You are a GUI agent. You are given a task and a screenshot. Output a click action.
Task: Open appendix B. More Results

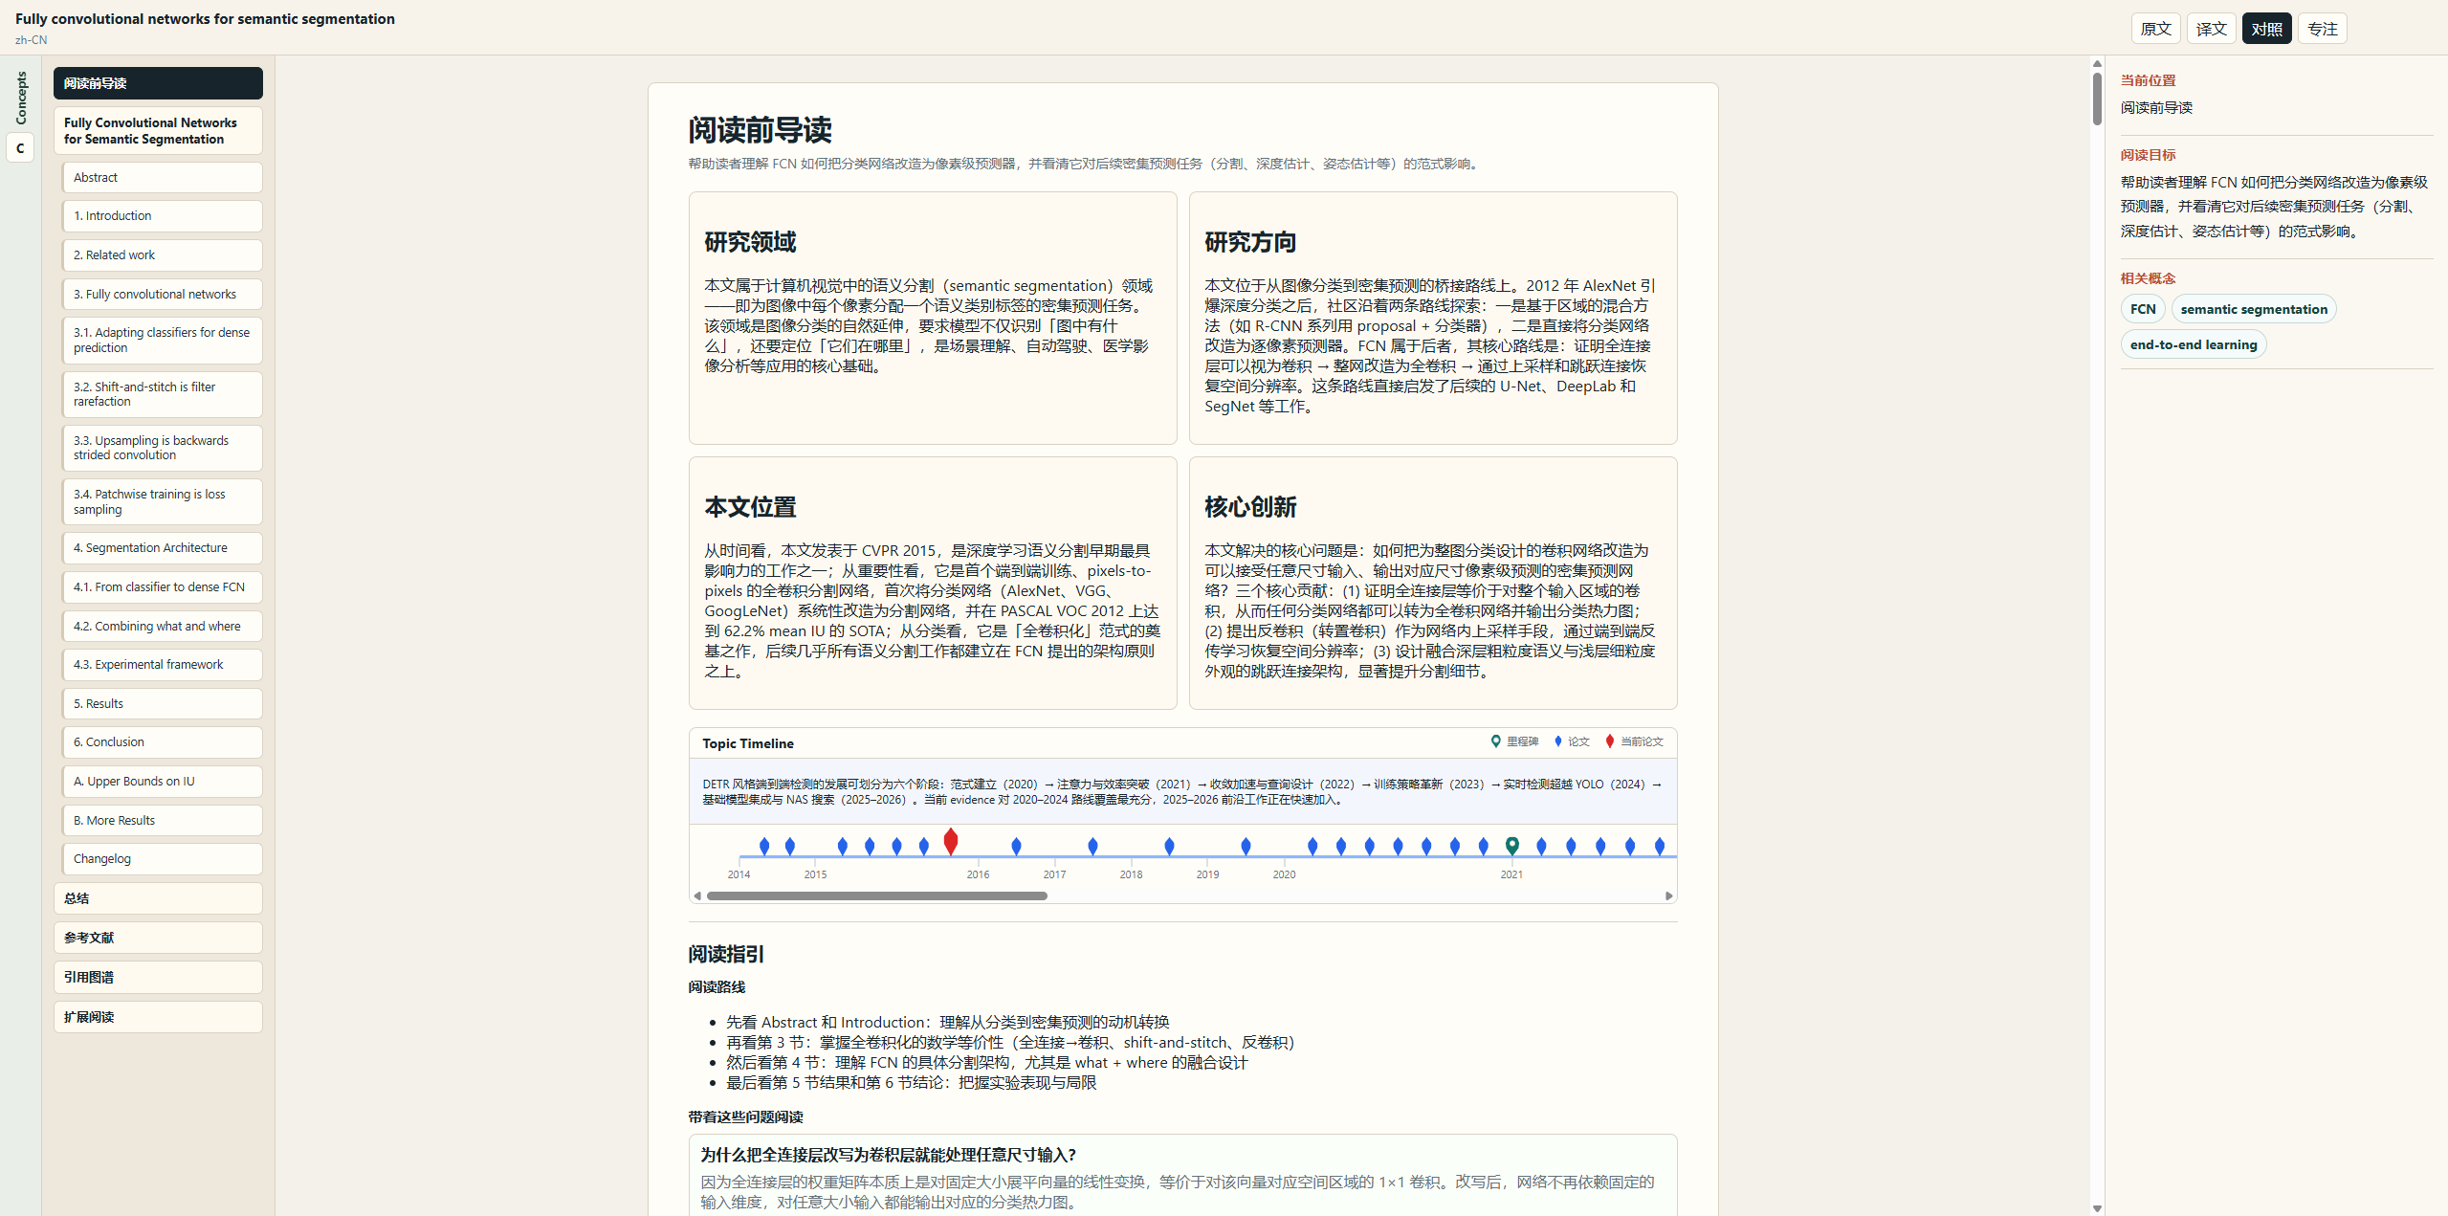162,821
